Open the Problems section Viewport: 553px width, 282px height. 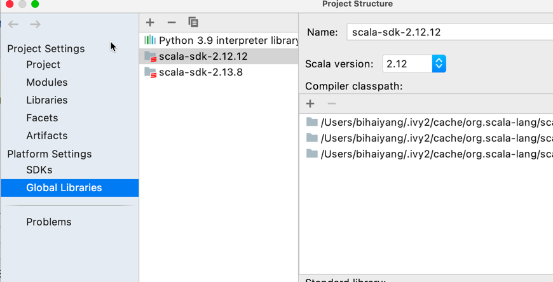tap(49, 222)
